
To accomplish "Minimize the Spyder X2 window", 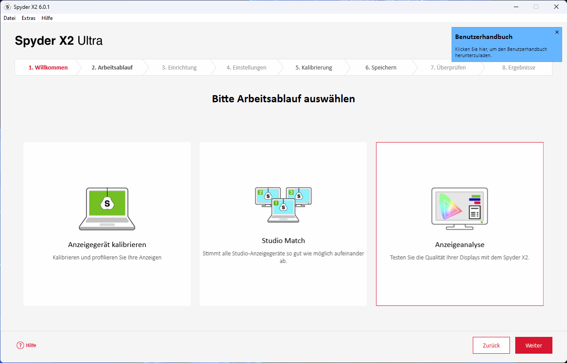I will (516, 7).
